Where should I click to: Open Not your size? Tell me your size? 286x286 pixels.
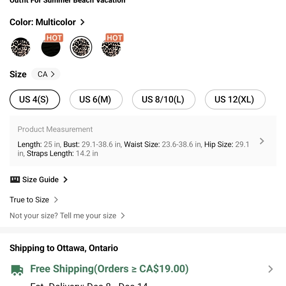click(x=67, y=216)
